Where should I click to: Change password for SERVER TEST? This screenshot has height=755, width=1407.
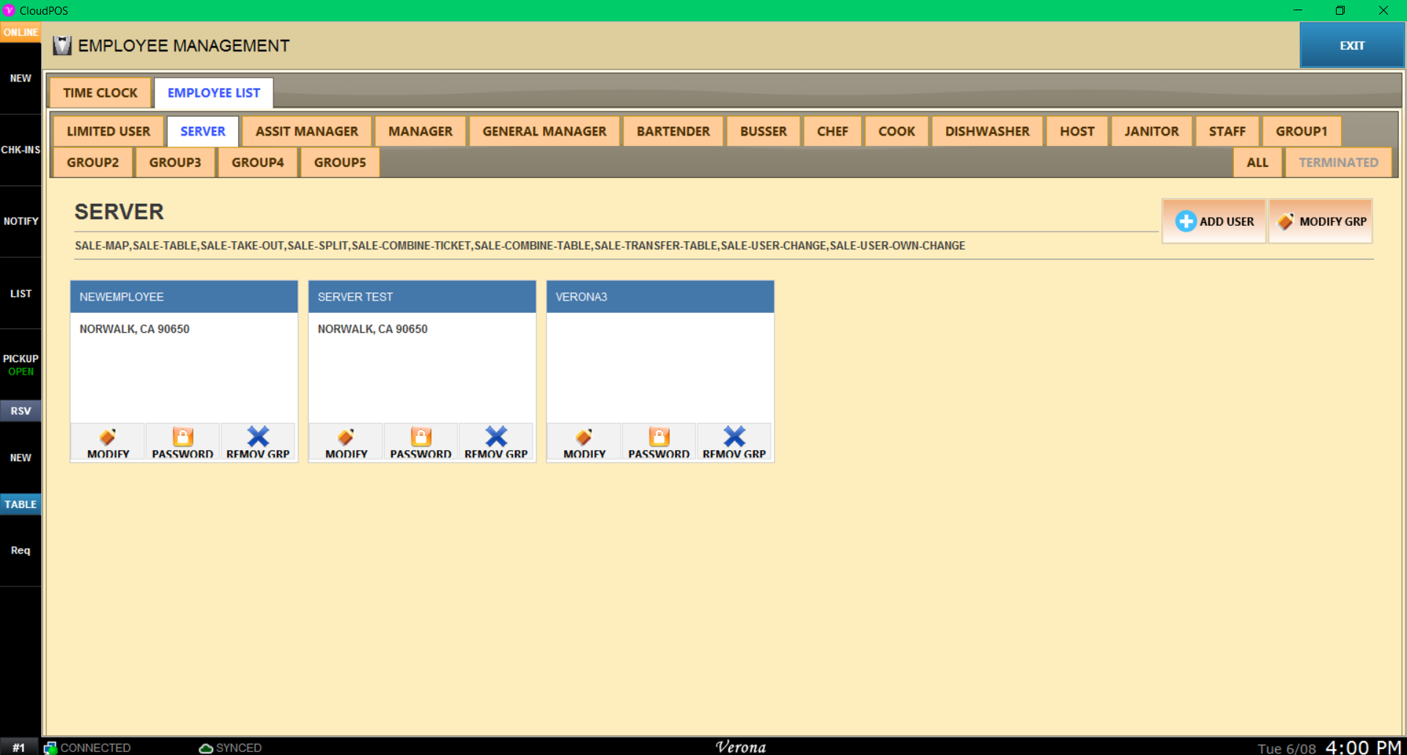click(x=421, y=441)
